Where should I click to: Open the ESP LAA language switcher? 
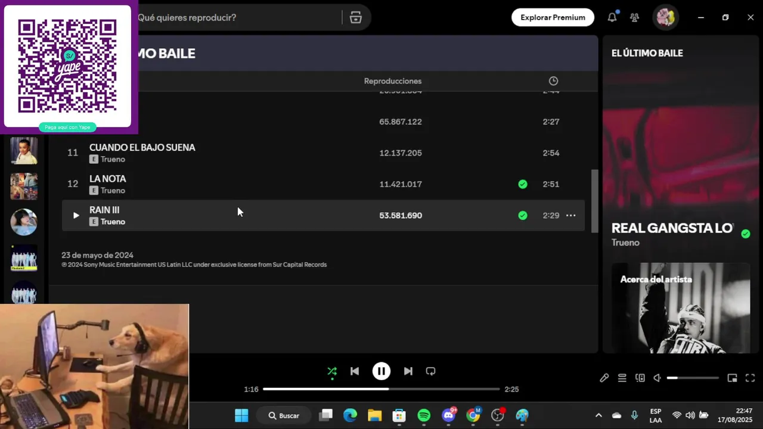pyautogui.click(x=656, y=415)
